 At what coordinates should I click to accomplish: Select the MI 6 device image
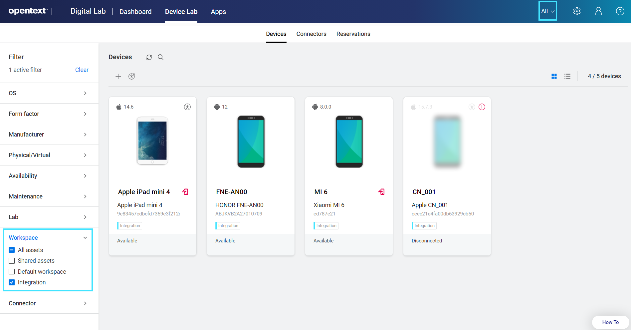pos(349,142)
